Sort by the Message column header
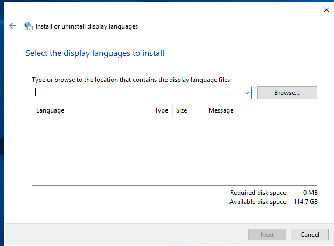 [x=255, y=110]
